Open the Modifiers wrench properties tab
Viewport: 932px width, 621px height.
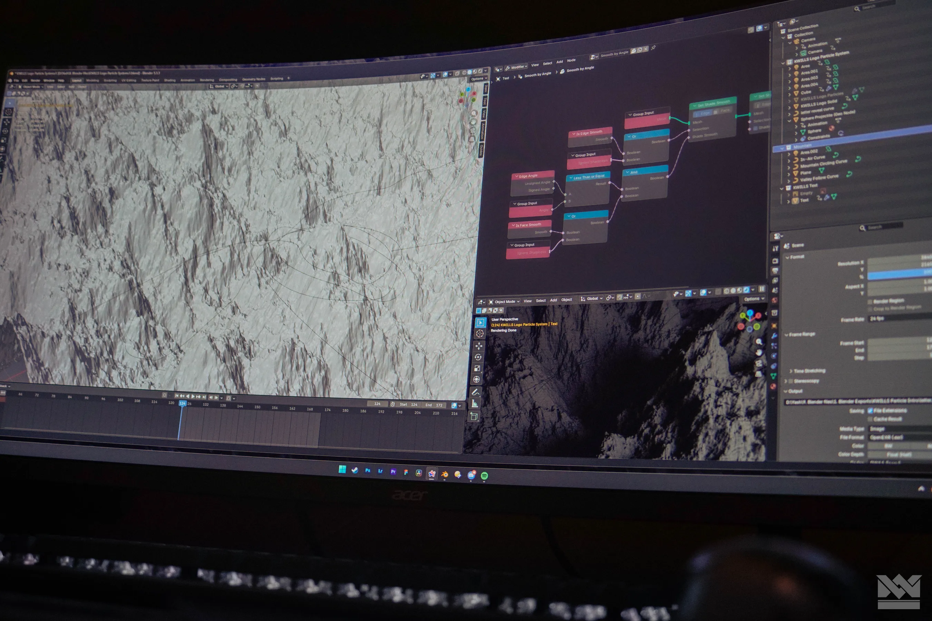(774, 336)
